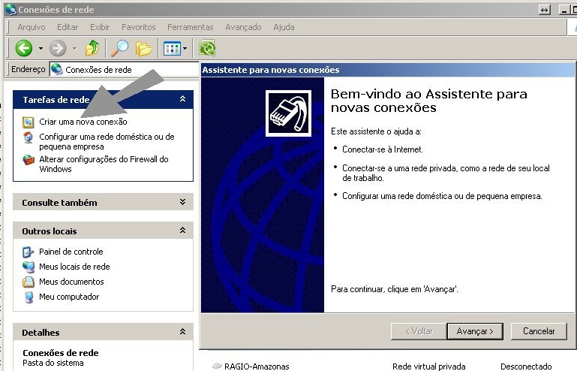577x371 pixels.
Task: Click the Windows Firewall brick icon
Action: (29, 160)
